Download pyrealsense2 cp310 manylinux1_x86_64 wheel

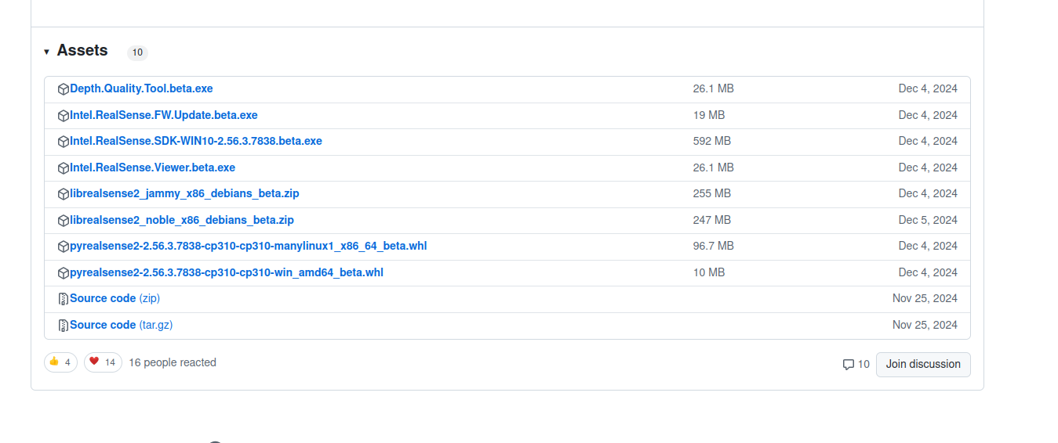pos(248,246)
